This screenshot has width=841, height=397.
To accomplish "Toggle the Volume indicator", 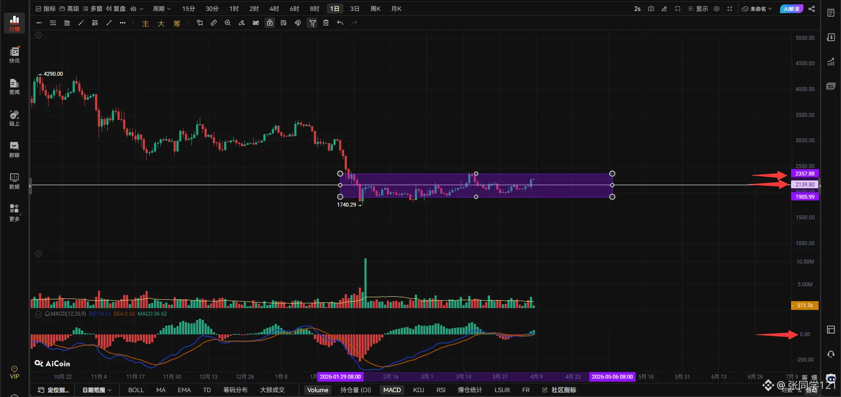I will pos(318,390).
